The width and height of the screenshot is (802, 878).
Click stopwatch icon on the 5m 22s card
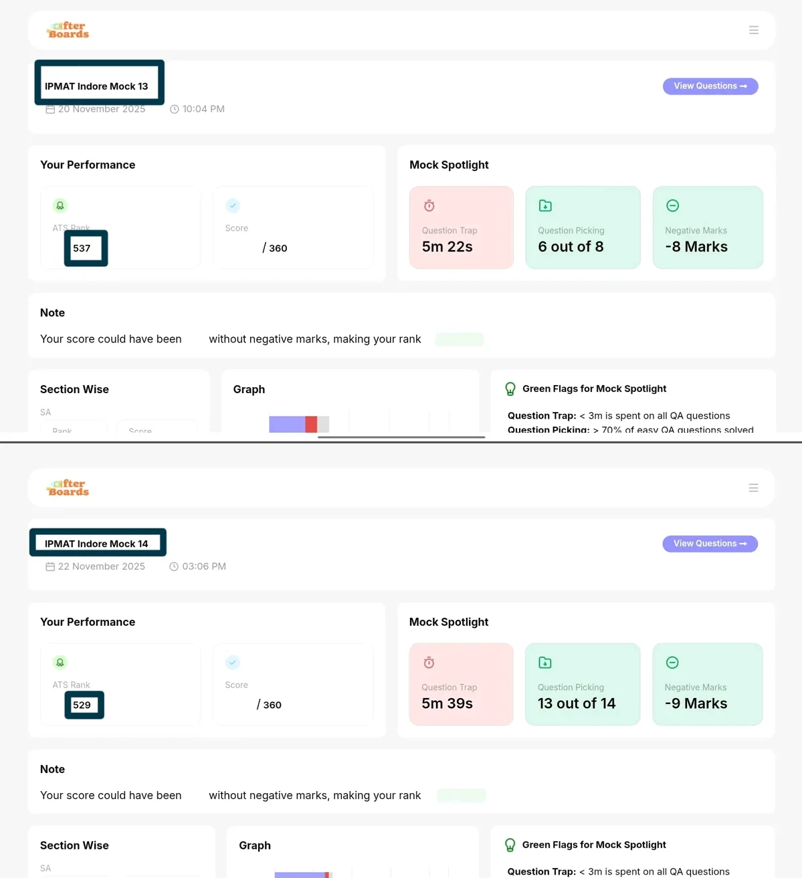pyautogui.click(x=429, y=206)
